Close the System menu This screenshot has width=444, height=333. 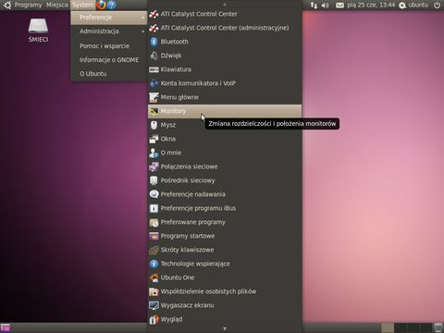tap(82, 5)
